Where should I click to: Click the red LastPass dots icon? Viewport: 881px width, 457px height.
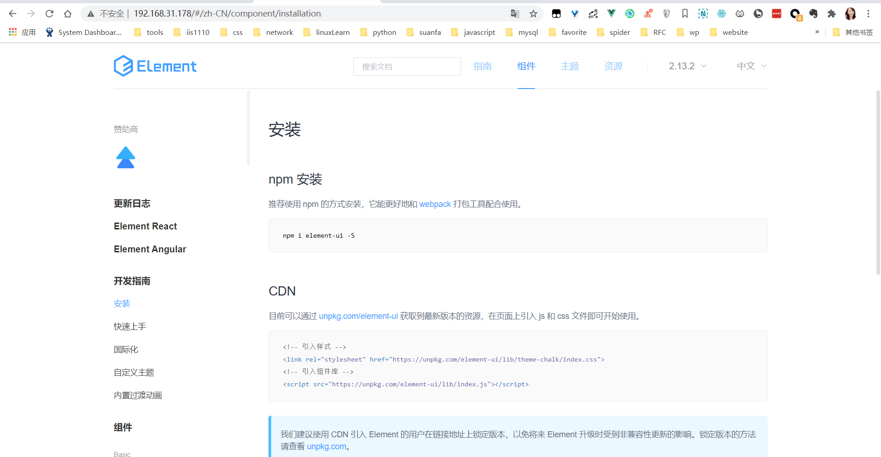776,14
